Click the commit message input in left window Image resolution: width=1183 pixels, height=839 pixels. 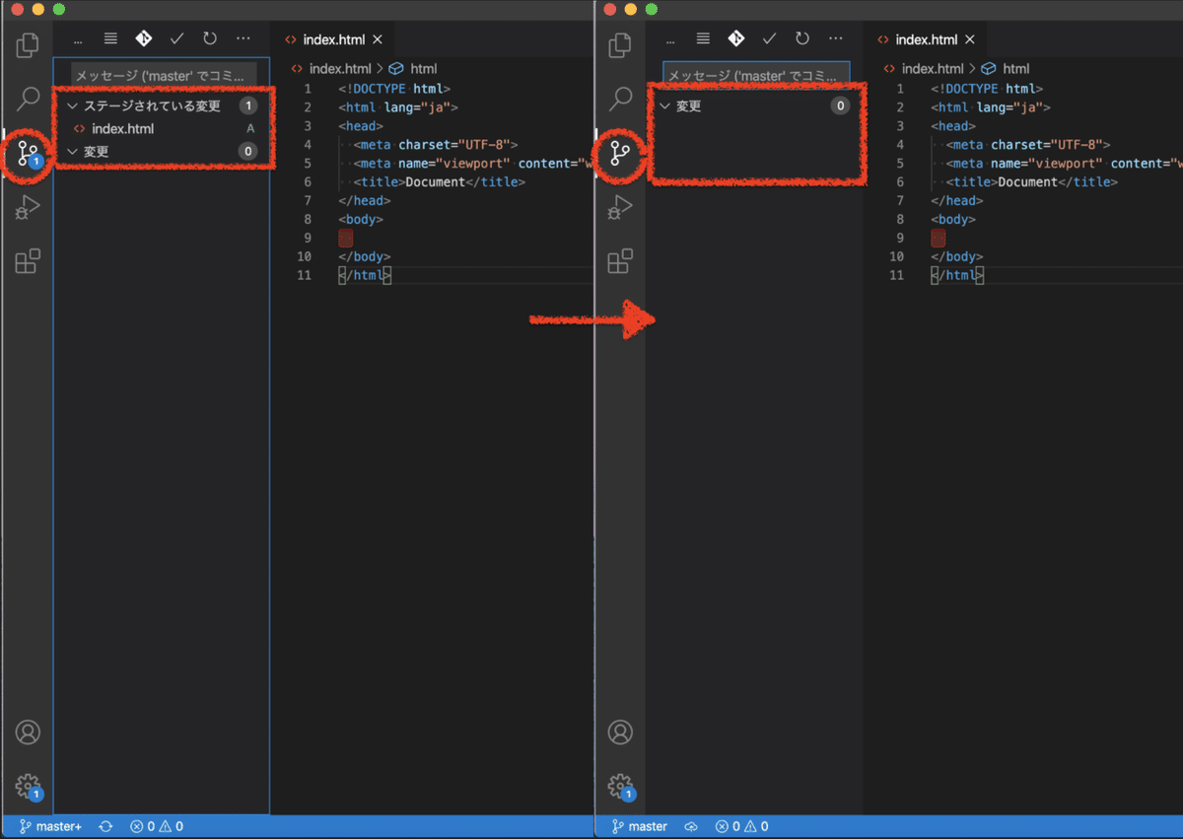165,75
